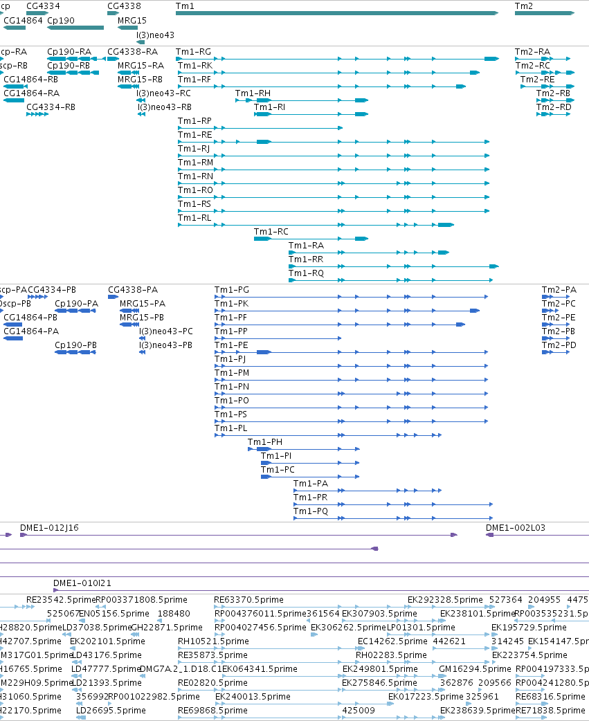
Task: Select the Cp190 gene label
Action: [61, 21]
